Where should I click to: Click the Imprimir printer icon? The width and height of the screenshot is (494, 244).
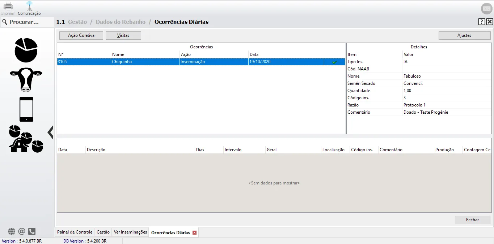pos(8,6)
